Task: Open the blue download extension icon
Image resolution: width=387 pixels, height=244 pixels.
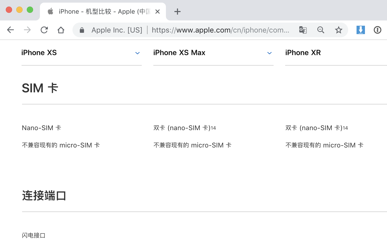Action: point(361,30)
